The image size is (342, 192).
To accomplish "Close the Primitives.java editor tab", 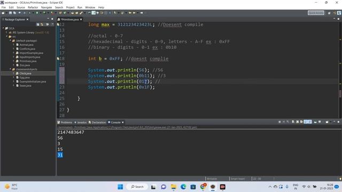I will point(81,19).
